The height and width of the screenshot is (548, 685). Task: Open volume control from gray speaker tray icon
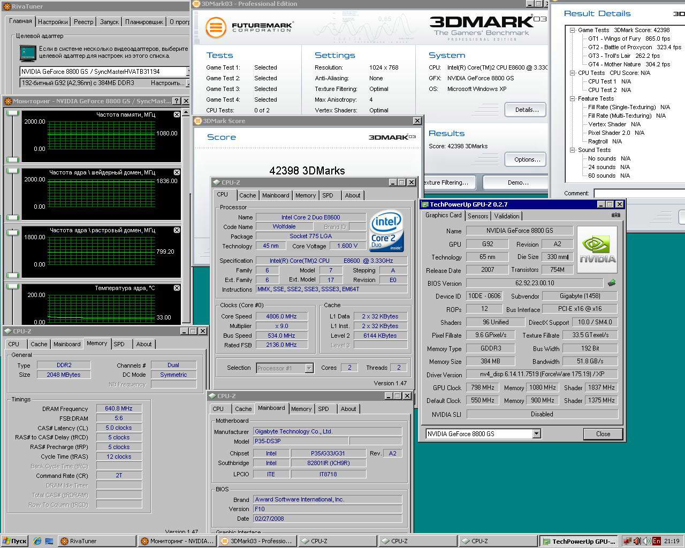pyautogui.click(x=646, y=541)
